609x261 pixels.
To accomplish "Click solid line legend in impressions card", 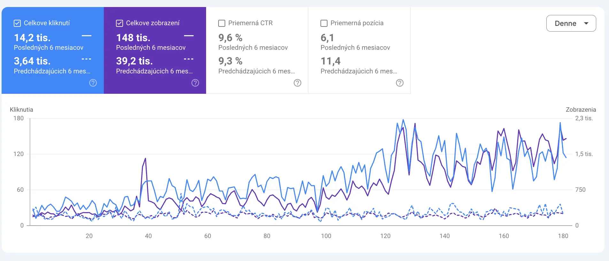I will [x=189, y=36].
